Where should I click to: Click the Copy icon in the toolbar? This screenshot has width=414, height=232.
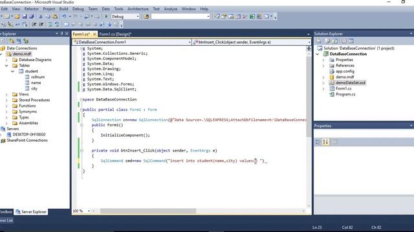pos(48,17)
